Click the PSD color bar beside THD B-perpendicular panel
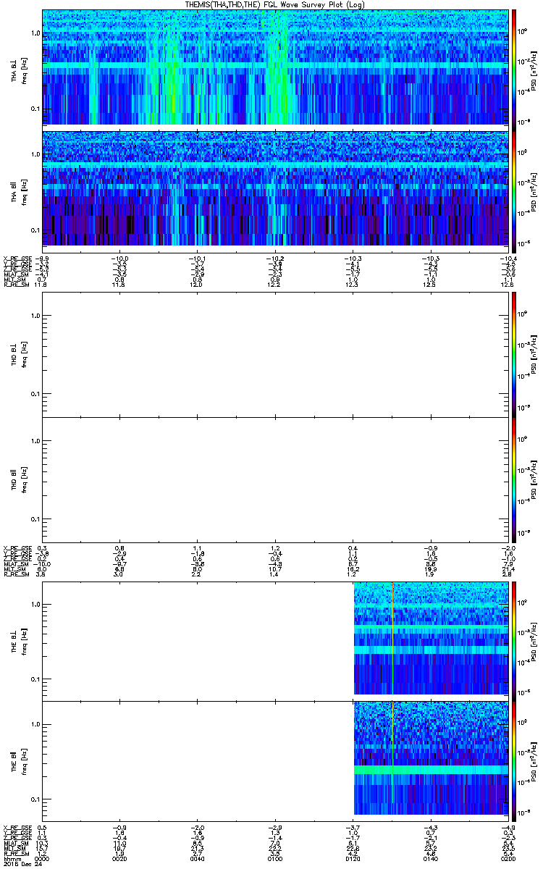The height and width of the screenshot is (869, 543). pyautogui.click(x=515, y=355)
